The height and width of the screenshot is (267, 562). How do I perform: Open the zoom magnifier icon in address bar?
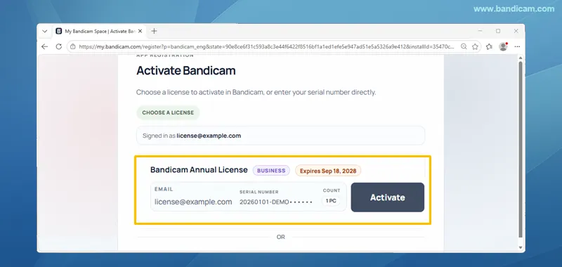point(464,46)
